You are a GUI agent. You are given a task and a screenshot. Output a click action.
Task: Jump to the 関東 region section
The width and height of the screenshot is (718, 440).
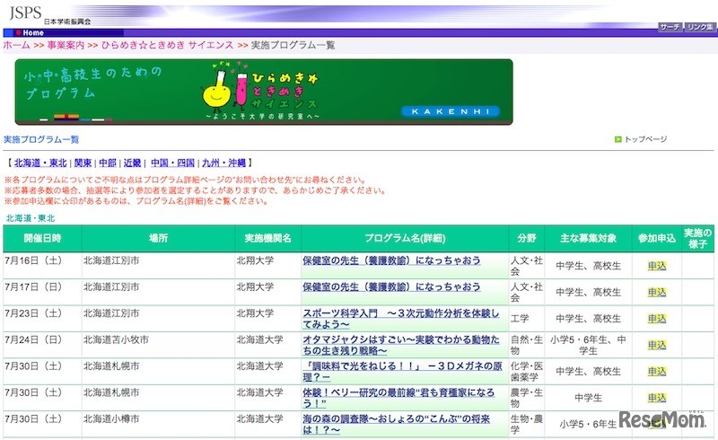[83, 163]
